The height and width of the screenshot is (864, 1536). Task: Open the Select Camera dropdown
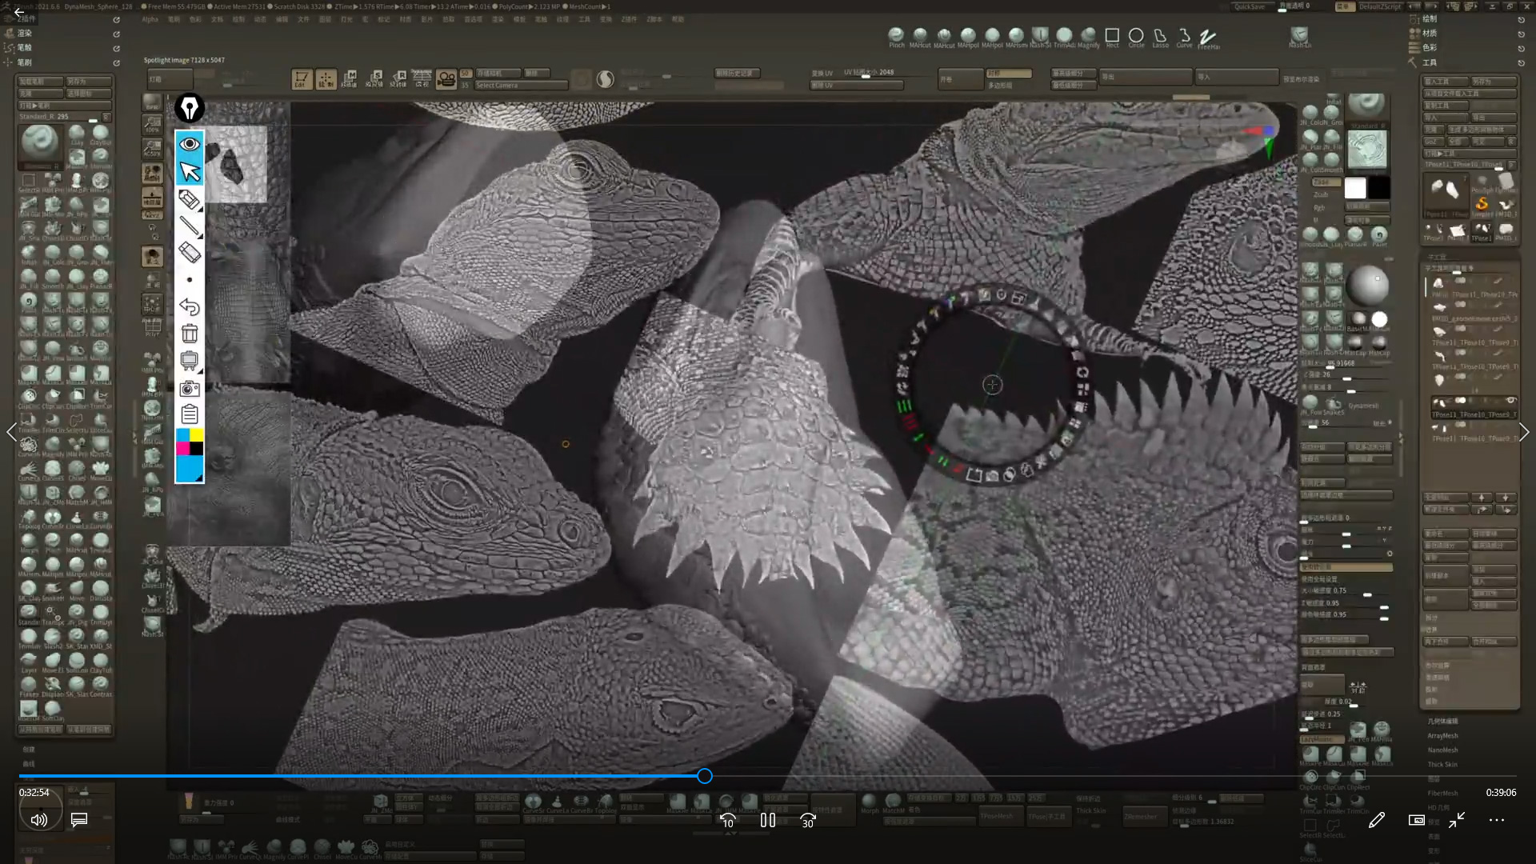click(521, 86)
